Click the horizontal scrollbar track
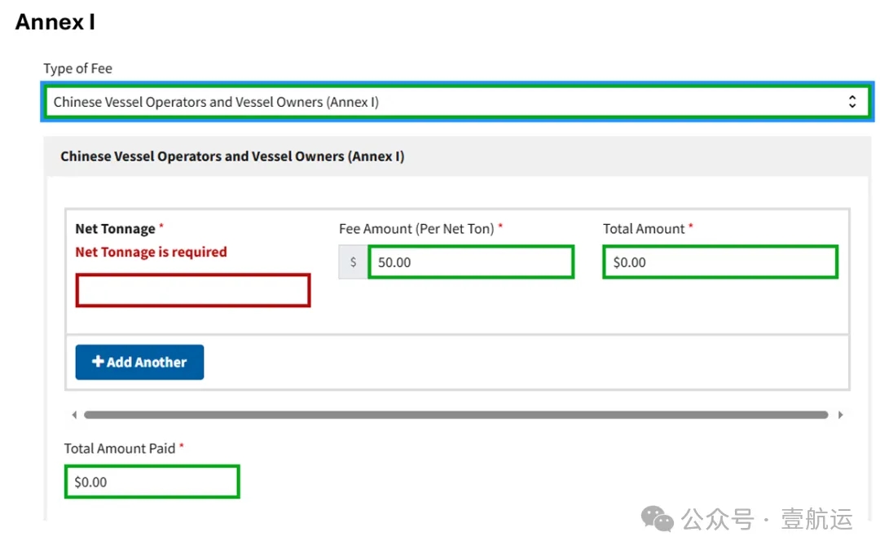The width and height of the screenshot is (880, 554). point(455,415)
